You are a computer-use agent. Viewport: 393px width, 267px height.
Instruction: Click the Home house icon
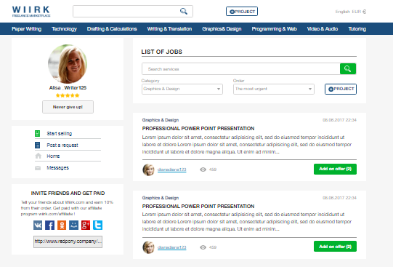[x=38, y=156]
